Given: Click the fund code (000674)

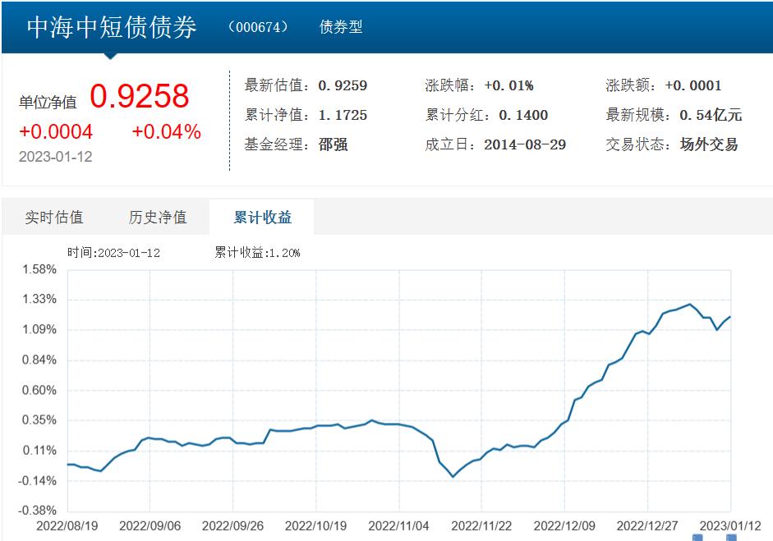Looking at the screenshot, I should [x=258, y=26].
